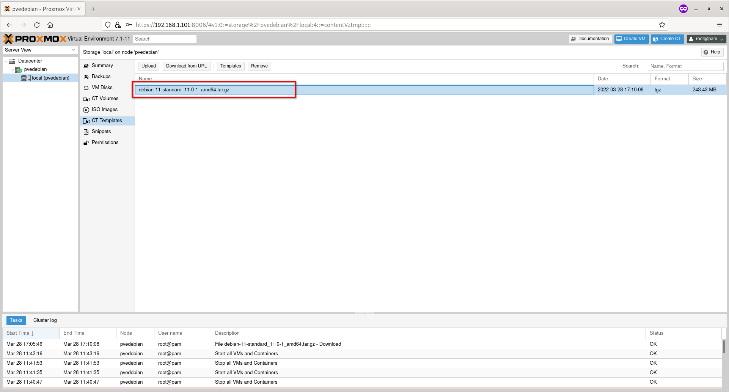Open new browser tab
This screenshot has width=729, height=392.
[93, 9]
